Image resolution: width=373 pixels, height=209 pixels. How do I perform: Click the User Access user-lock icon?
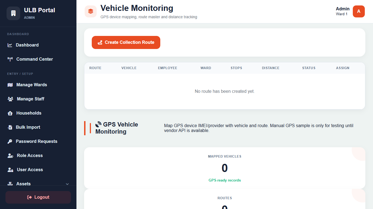pyautogui.click(x=10, y=170)
